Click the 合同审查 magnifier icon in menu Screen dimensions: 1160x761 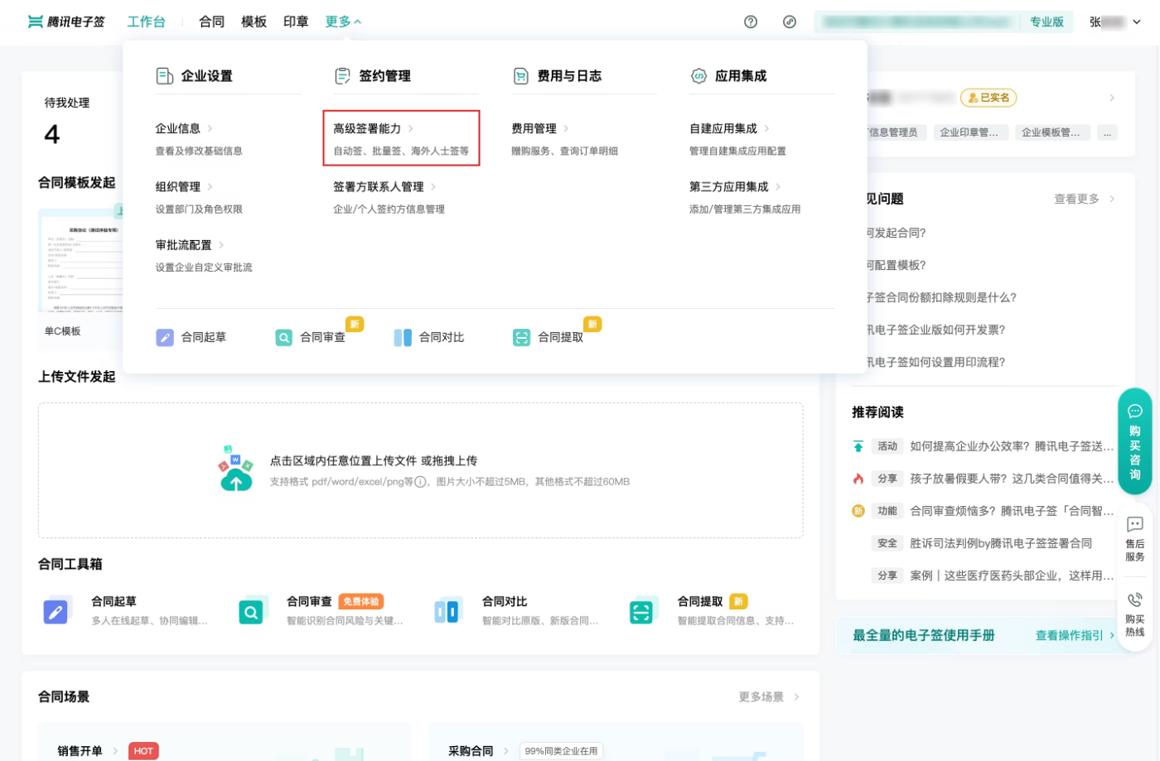tap(283, 338)
